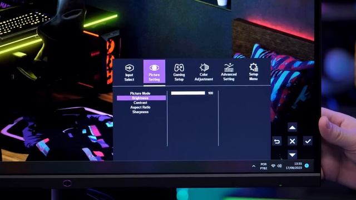356x200 pixels.
Task: Click the POR PTB2 language indicator
Action: [264, 166]
